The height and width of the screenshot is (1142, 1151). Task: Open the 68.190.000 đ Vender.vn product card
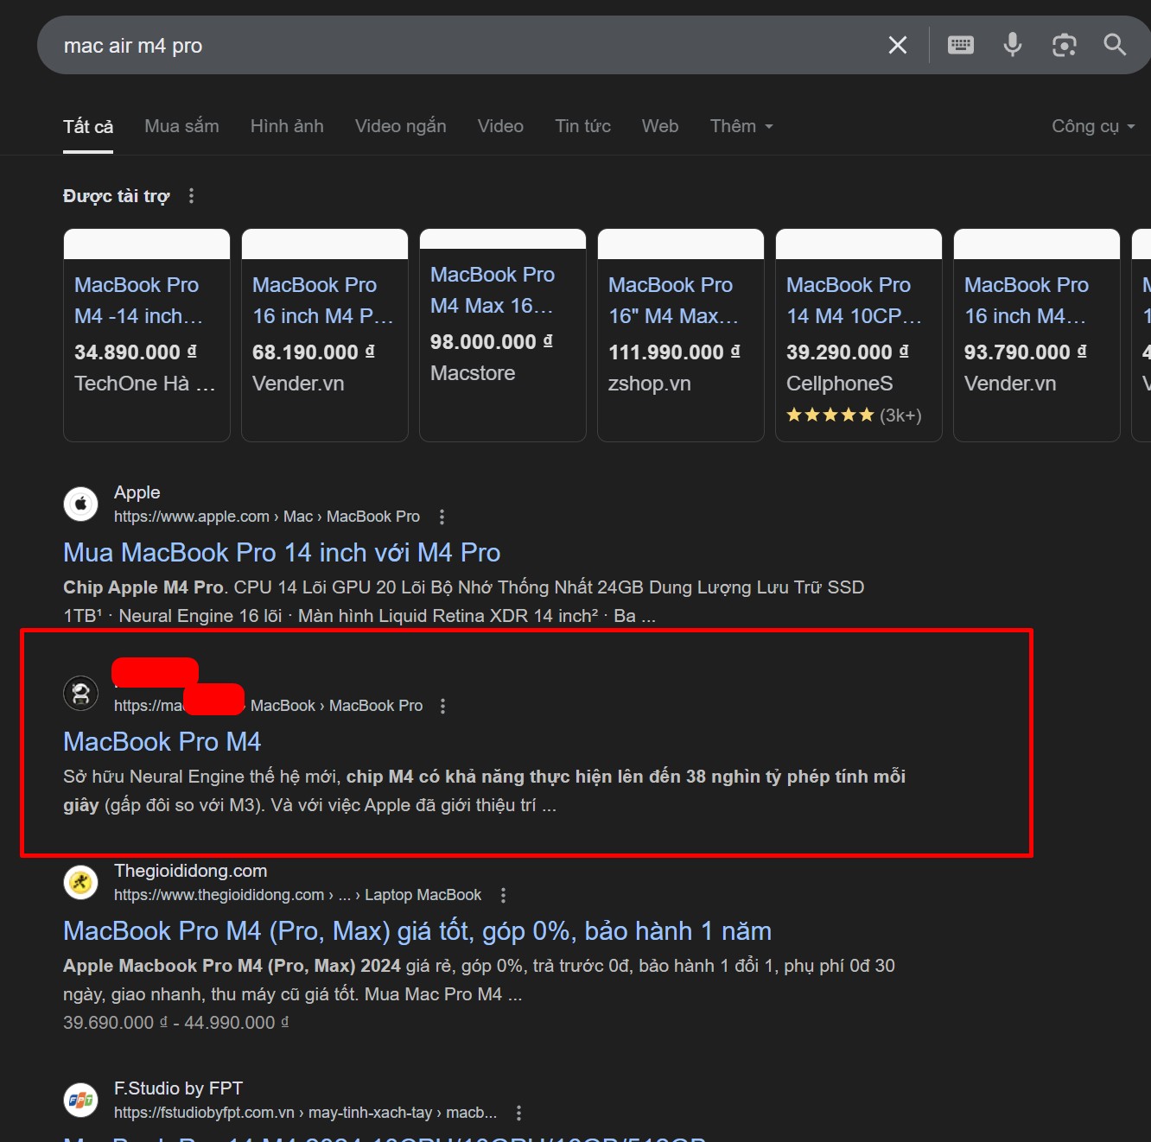pos(325,335)
